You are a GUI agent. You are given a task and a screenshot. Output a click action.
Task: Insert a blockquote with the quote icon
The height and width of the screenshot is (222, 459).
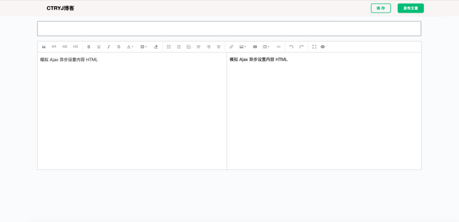click(x=44, y=47)
